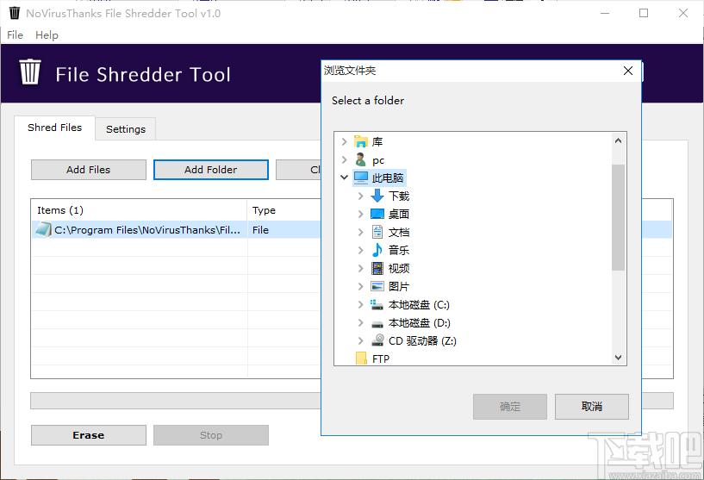
Task: Click the trash can icon in title bar
Action: pos(15,13)
